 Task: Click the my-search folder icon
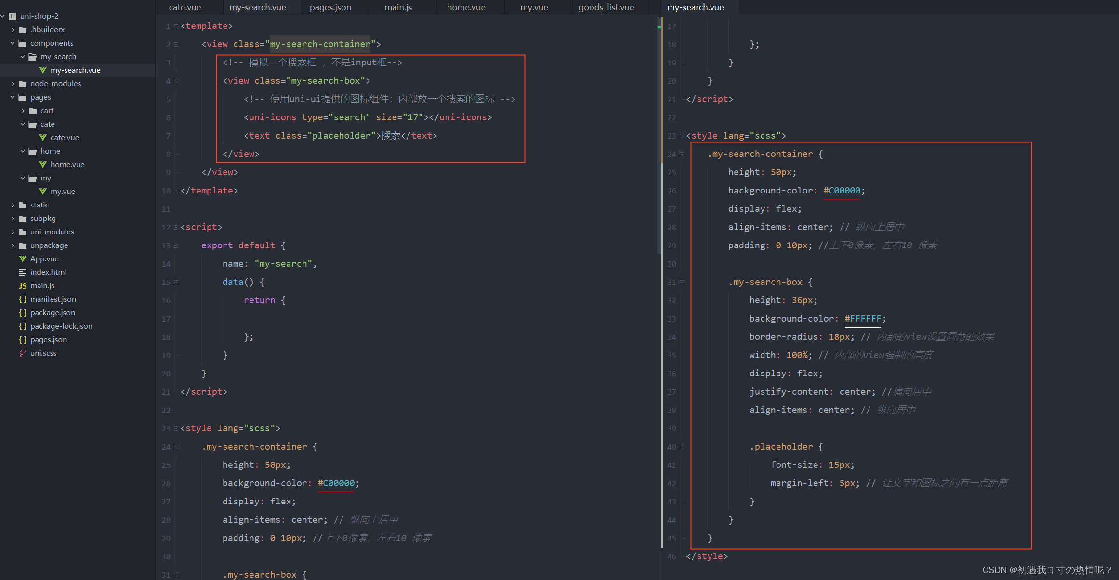(33, 56)
